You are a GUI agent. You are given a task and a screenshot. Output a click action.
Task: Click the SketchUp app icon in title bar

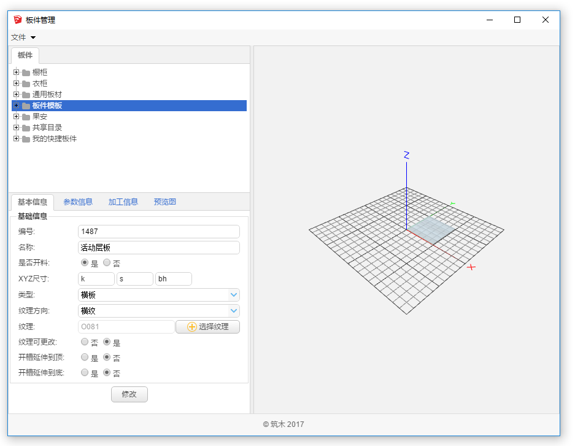coord(18,20)
